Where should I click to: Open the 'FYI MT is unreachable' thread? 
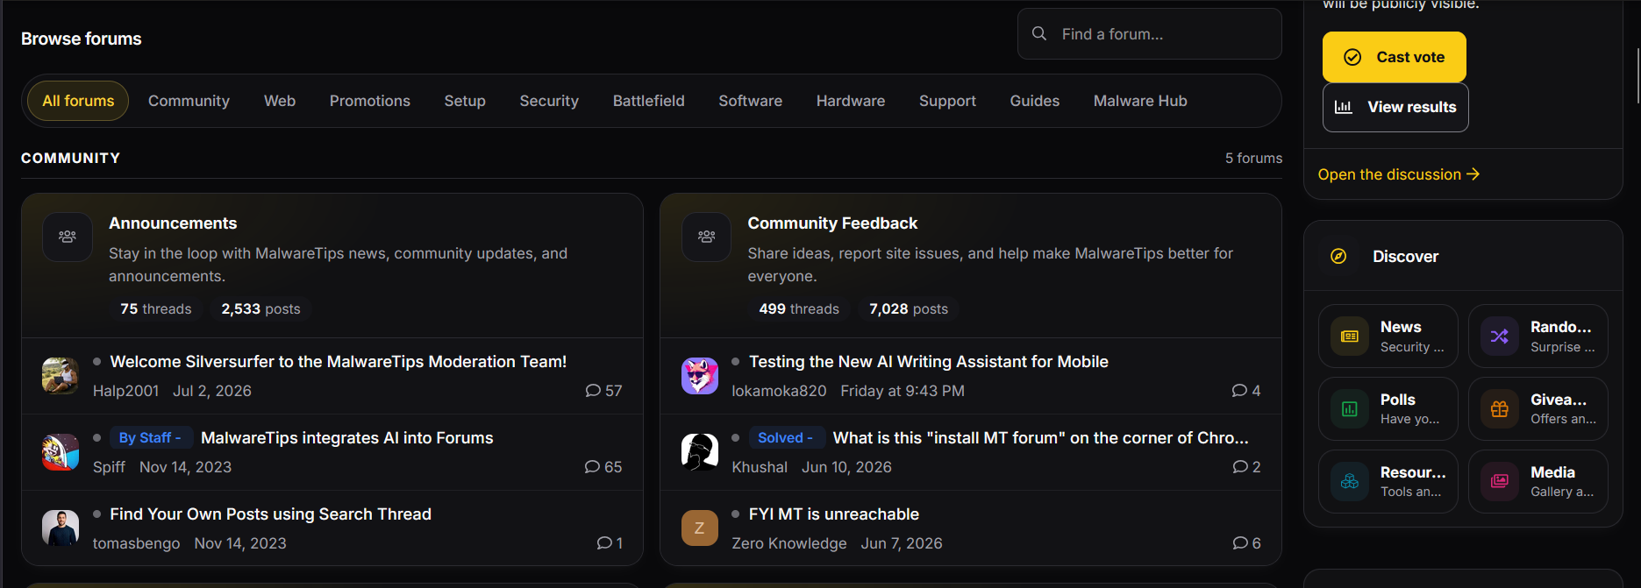(x=834, y=514)
